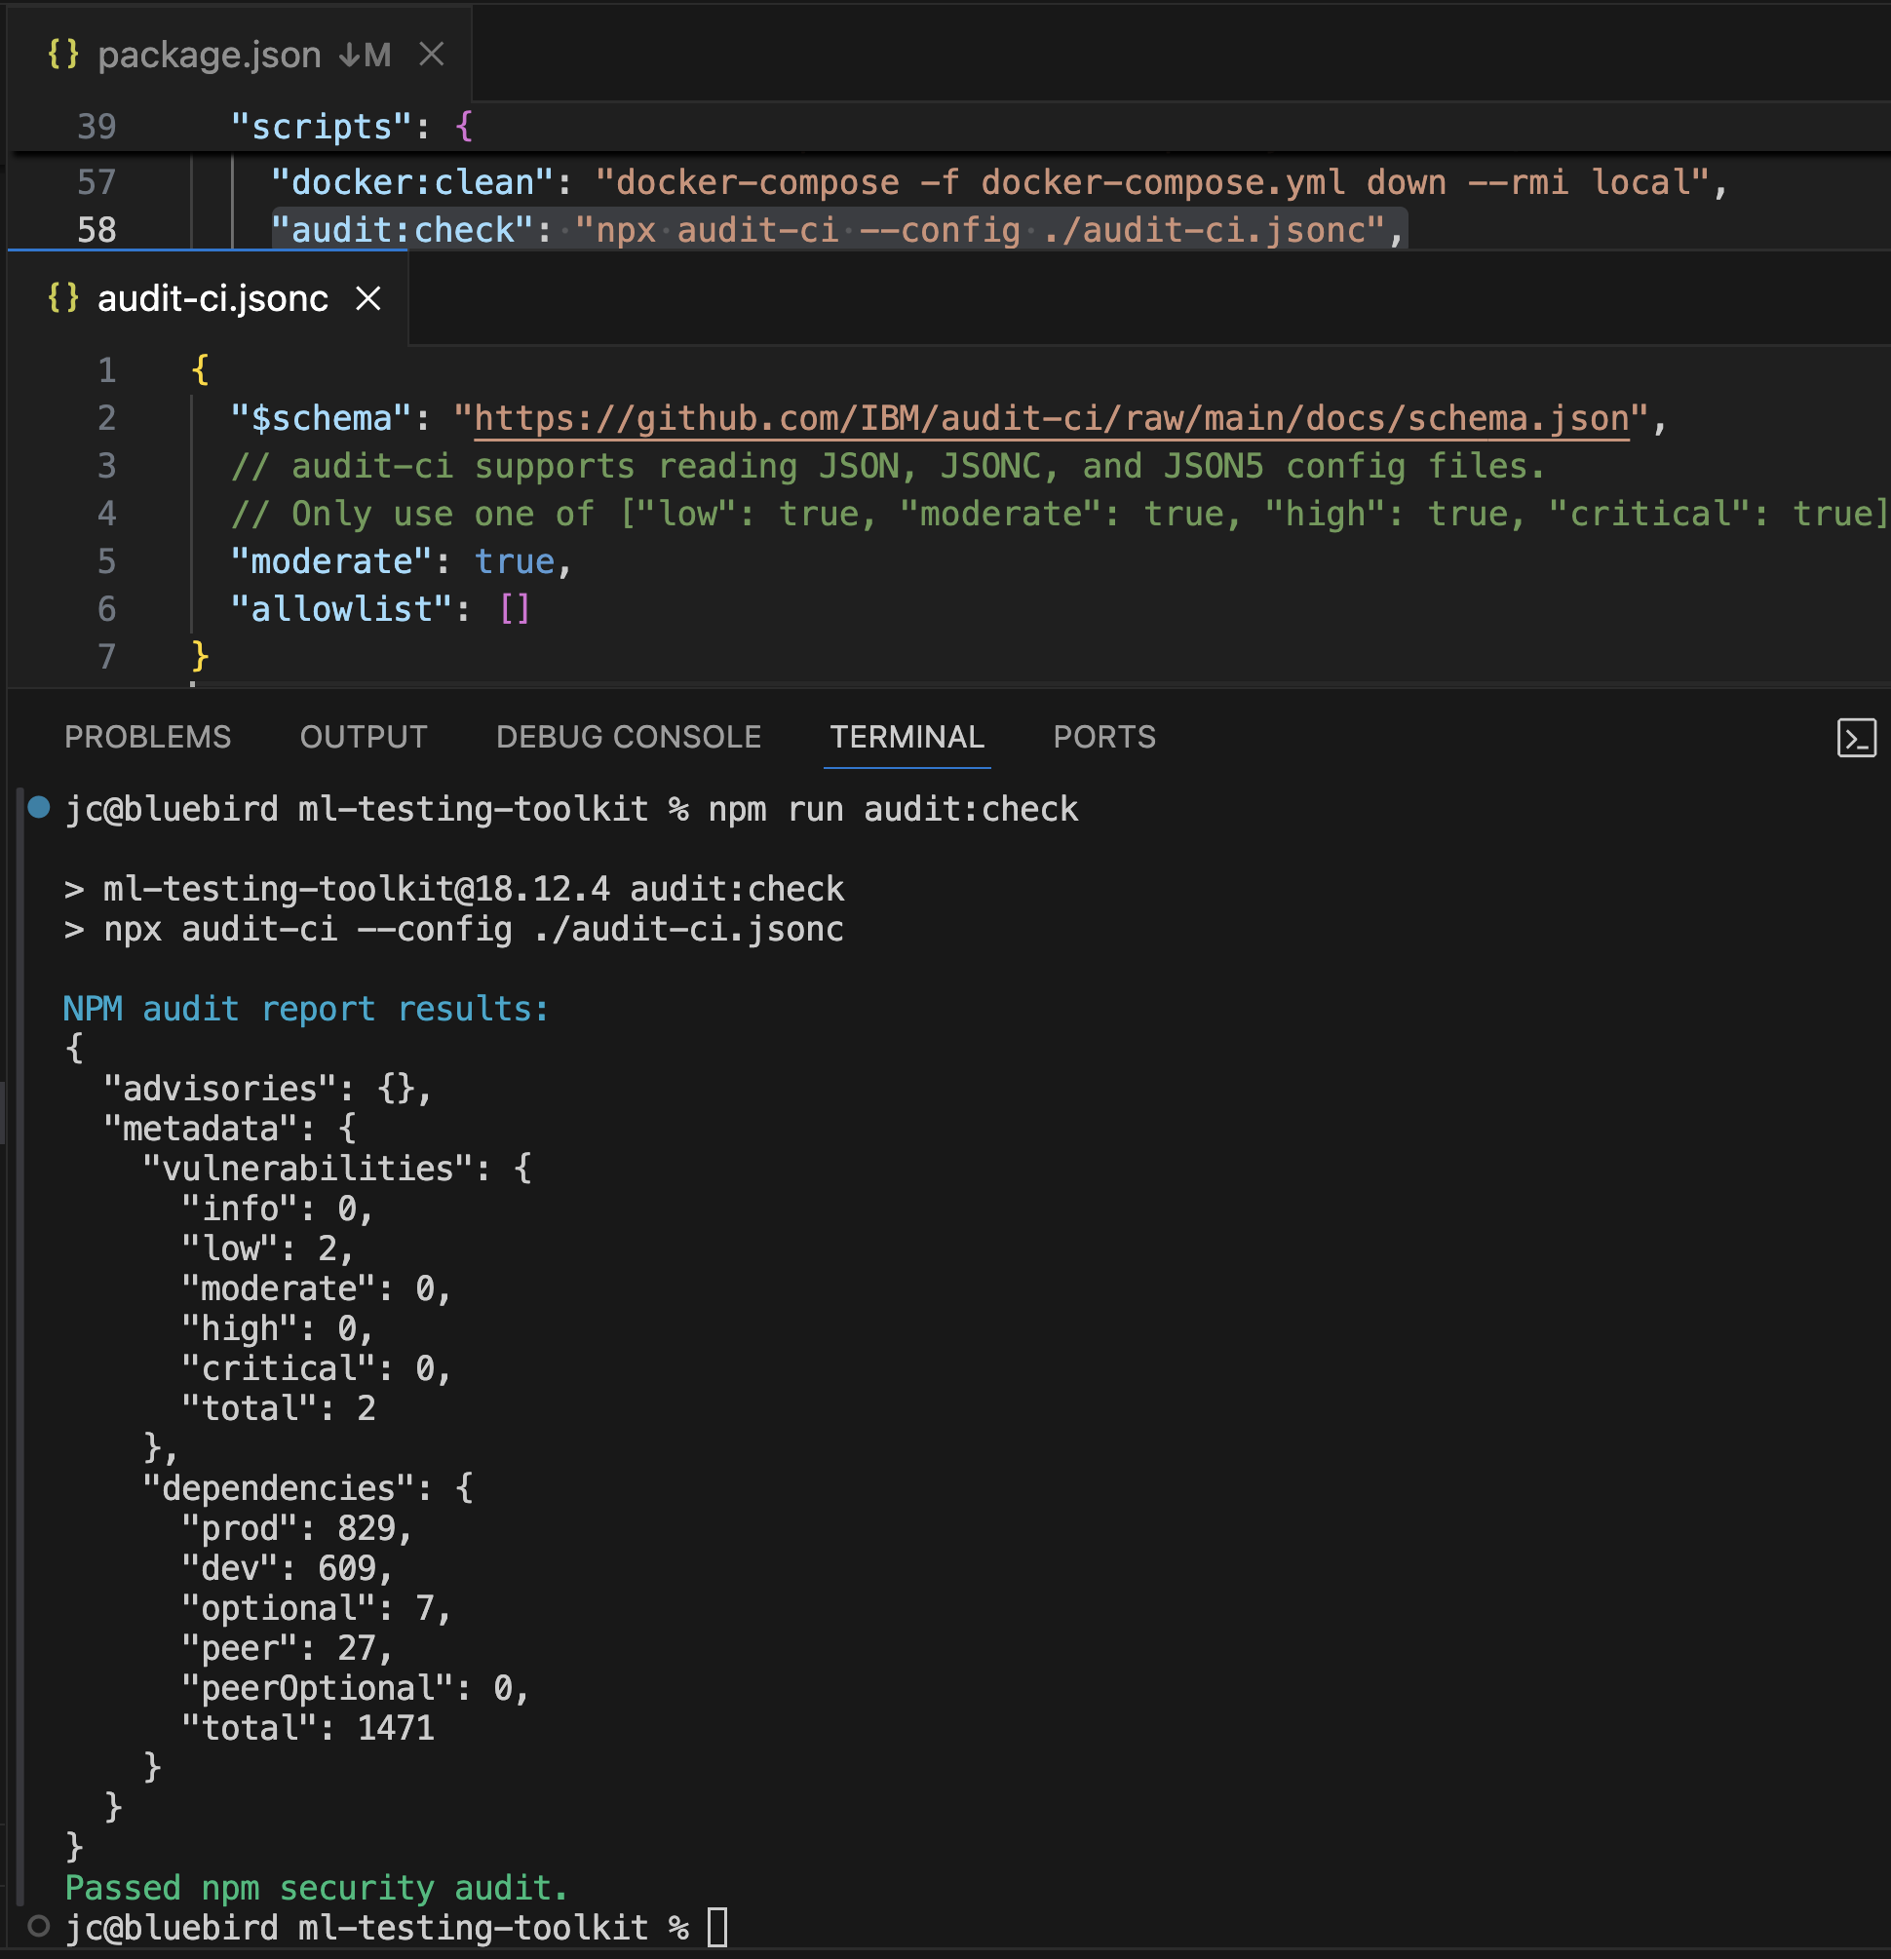Click the "peerOptional": 0 line in terminal
This screenshot has width=1891, height=1959.
pos(355,1688)
